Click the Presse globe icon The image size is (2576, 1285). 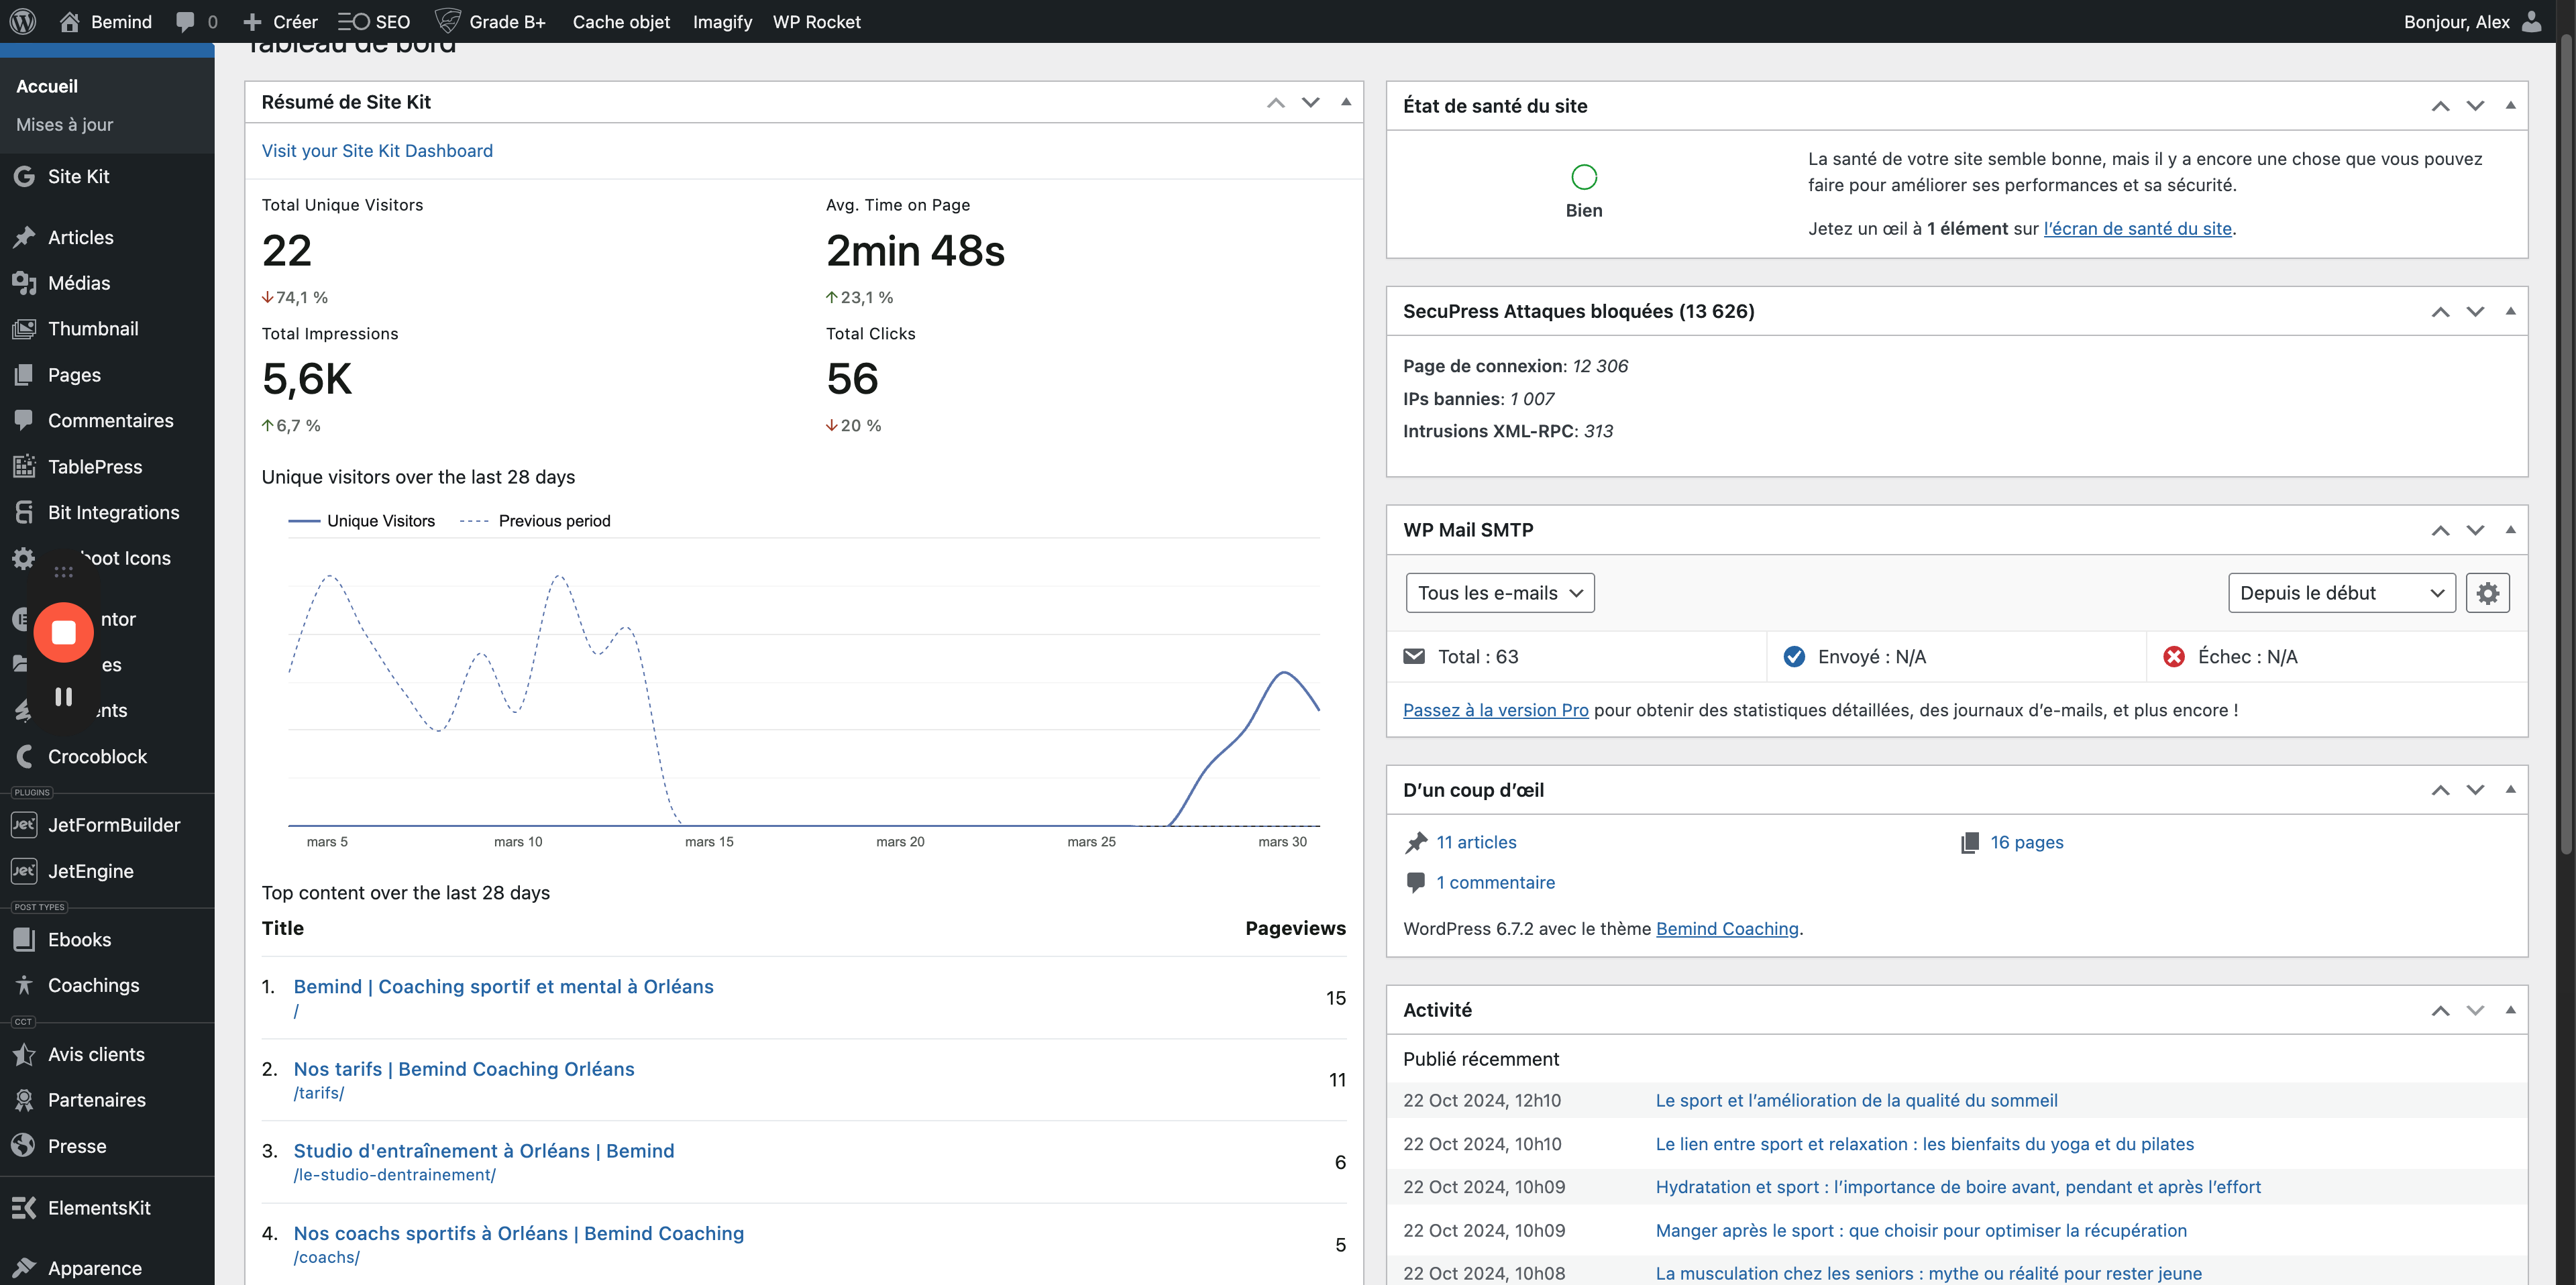pos(24,1146)
